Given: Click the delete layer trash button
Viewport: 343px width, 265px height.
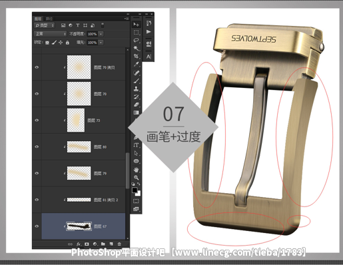Looking at the screenshot, I should (119, 244).
